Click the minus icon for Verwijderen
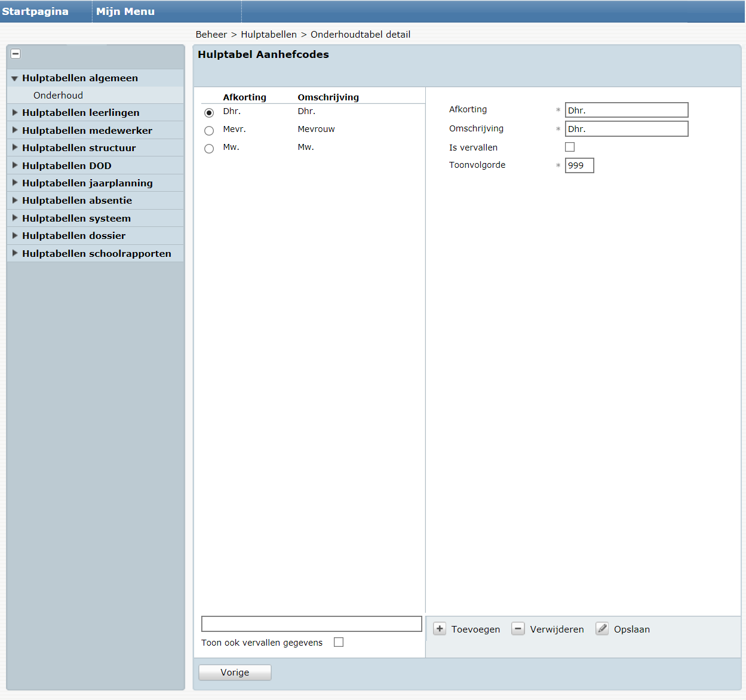Image resolution: width=746 pixels, height=700 pixels. click(x=518, y=629)
